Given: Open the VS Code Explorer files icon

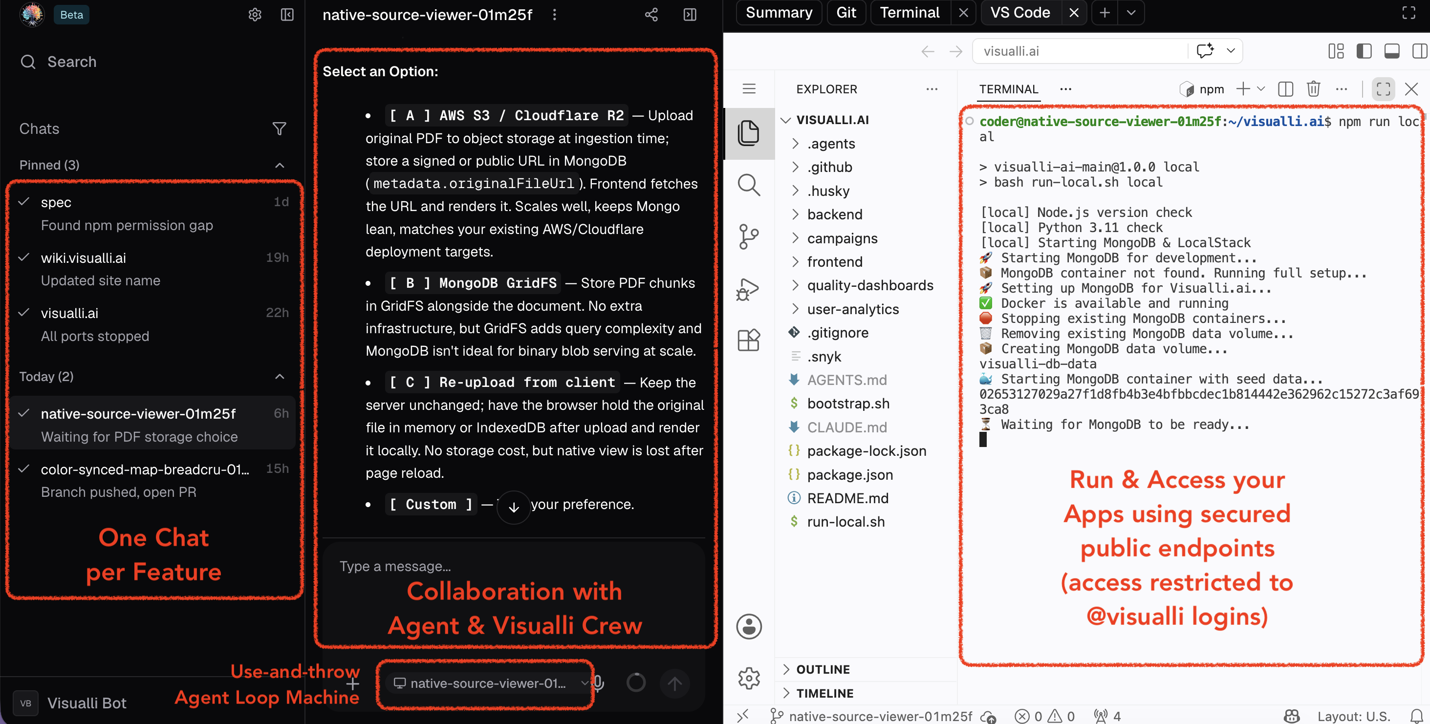Looking at the screenshot, I should point(748,133).
